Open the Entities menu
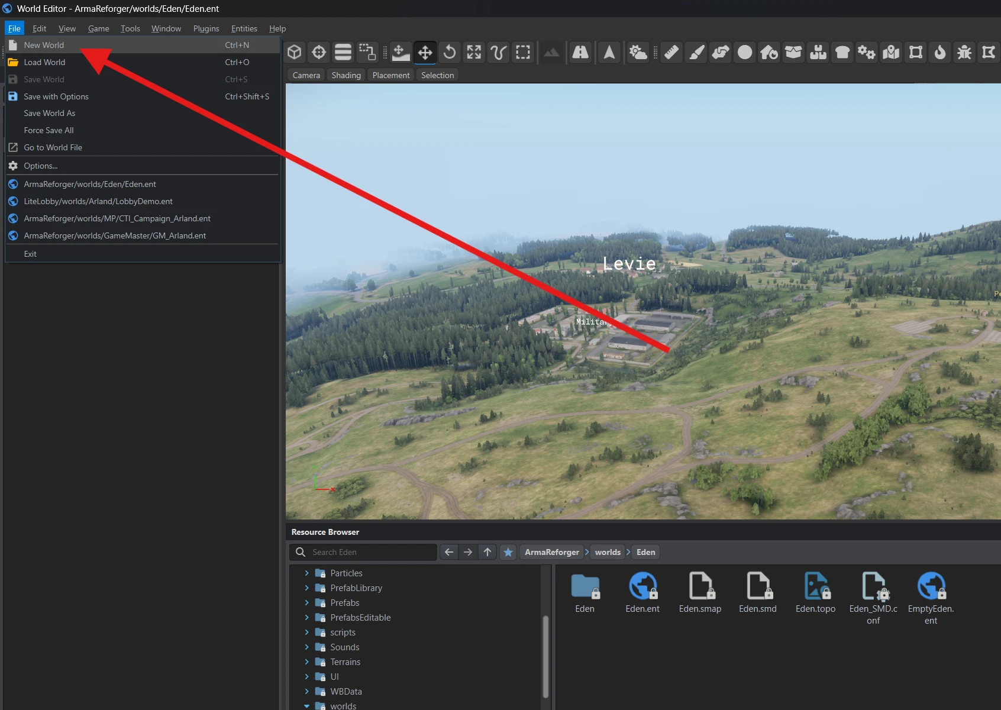This screenshot has height=710, width=1001. [x=244, y=28]
